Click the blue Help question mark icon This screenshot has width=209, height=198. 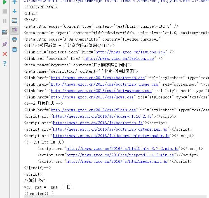pyautogui.click(x=5, y=63)
